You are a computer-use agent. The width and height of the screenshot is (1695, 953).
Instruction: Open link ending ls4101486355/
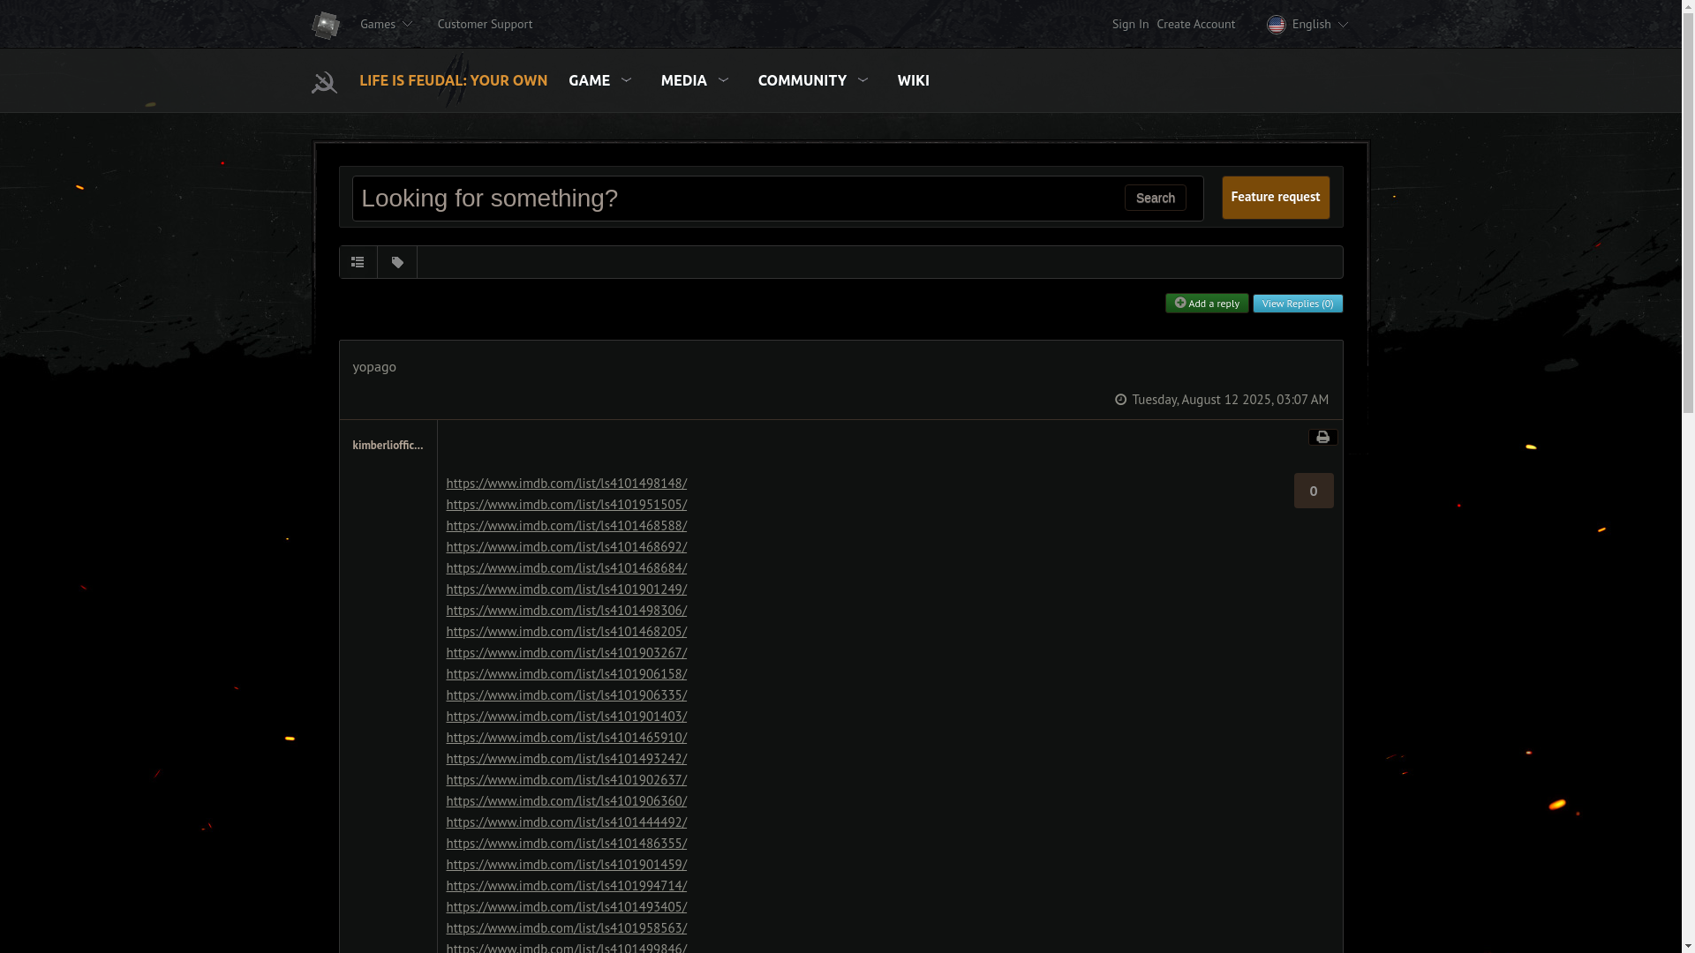coord(566,844)
